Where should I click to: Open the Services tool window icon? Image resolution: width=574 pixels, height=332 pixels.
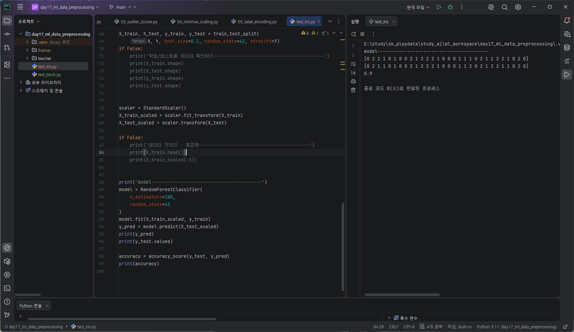pos(7,275)
